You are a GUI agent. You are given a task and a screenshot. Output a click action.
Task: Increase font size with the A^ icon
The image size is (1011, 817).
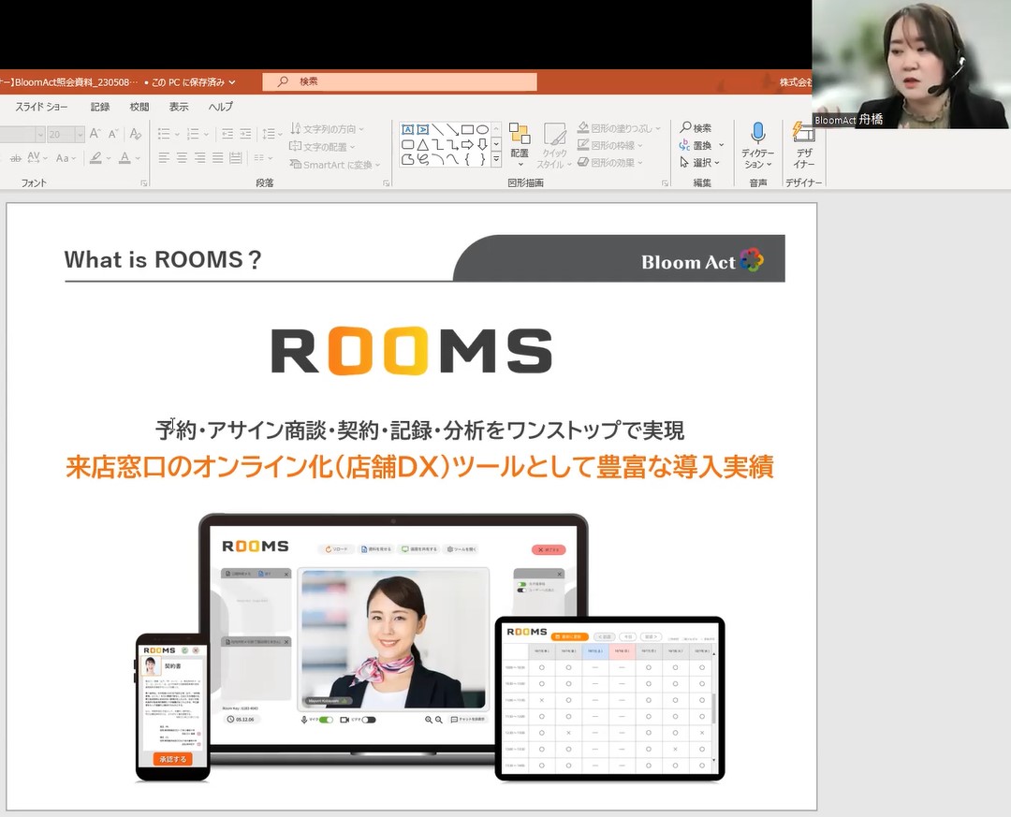pos(95,134)
